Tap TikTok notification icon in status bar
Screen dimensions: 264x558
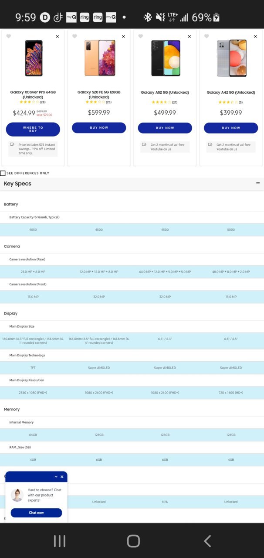click(x=58, y=17)
